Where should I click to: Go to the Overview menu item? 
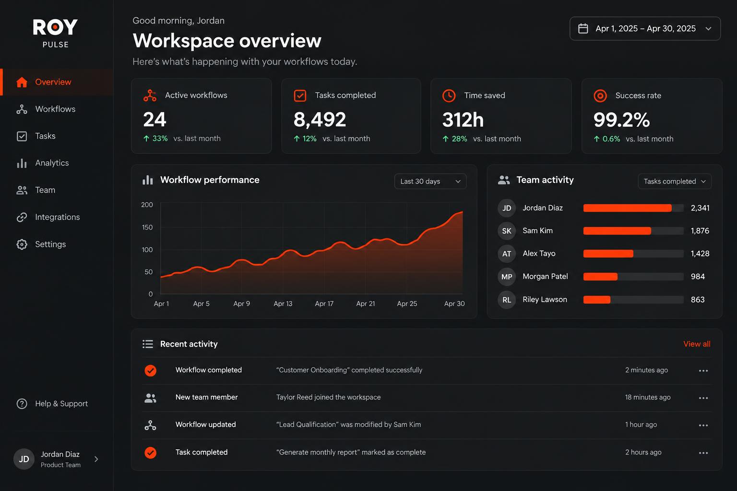(57, 82)
